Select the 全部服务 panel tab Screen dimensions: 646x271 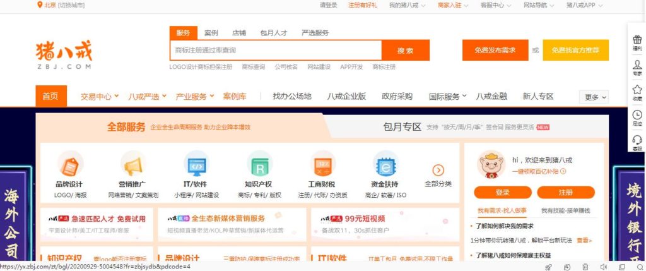[x=126, y=127]
